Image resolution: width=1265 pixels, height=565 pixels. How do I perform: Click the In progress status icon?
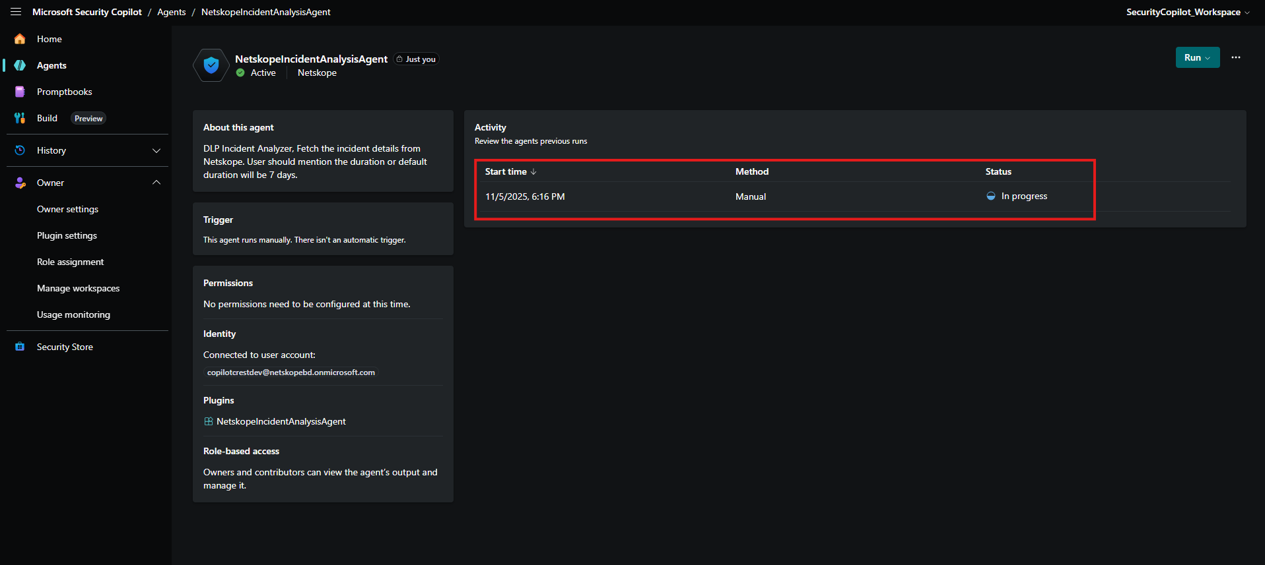pos(990,196)
